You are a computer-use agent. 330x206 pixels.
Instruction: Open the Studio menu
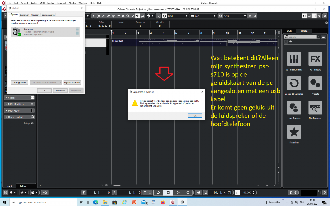(x=72, y=3)
